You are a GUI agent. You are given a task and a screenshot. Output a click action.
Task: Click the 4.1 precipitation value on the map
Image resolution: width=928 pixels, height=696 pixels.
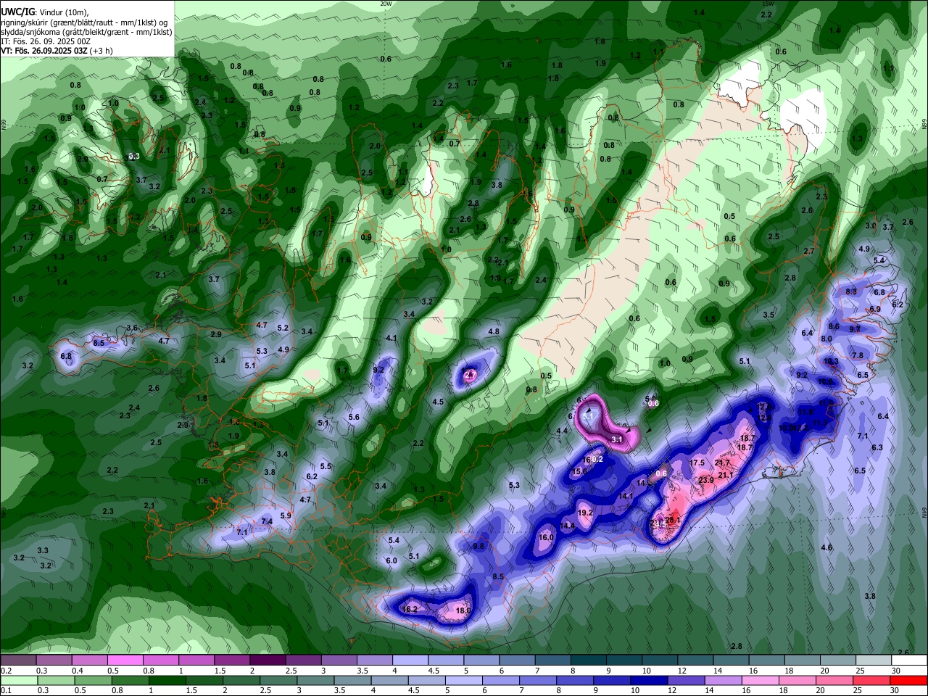[x=391, y=338]
